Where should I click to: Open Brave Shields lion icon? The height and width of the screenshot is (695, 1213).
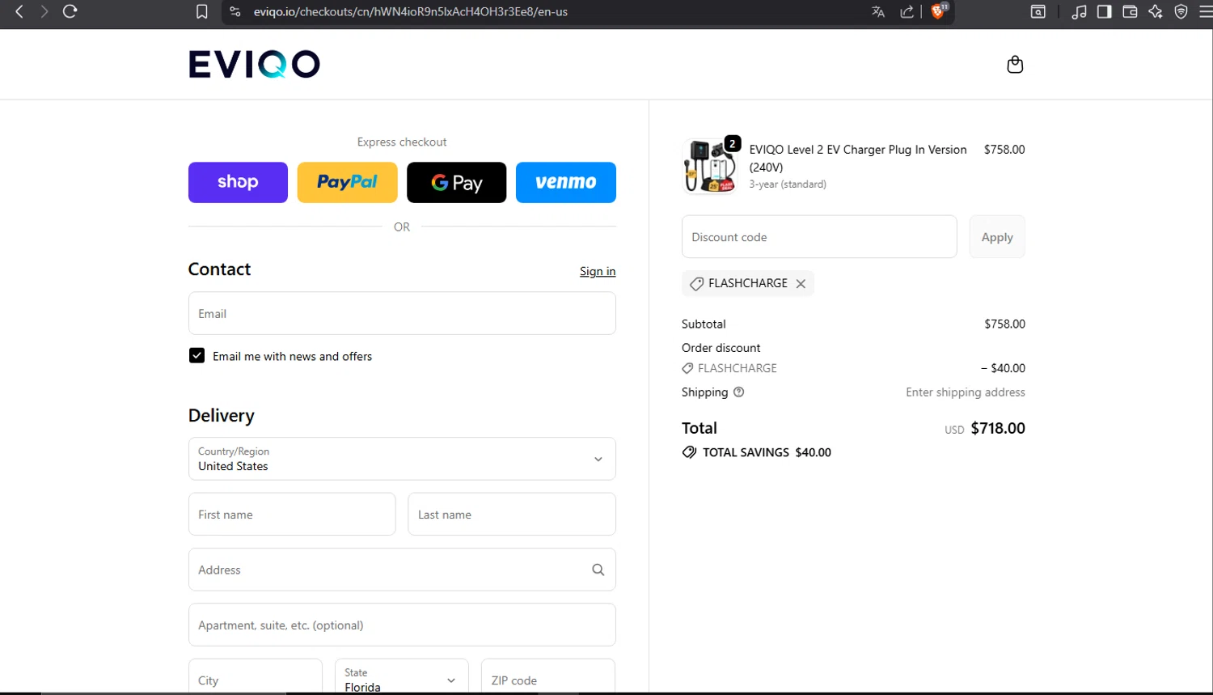(939, 11)
